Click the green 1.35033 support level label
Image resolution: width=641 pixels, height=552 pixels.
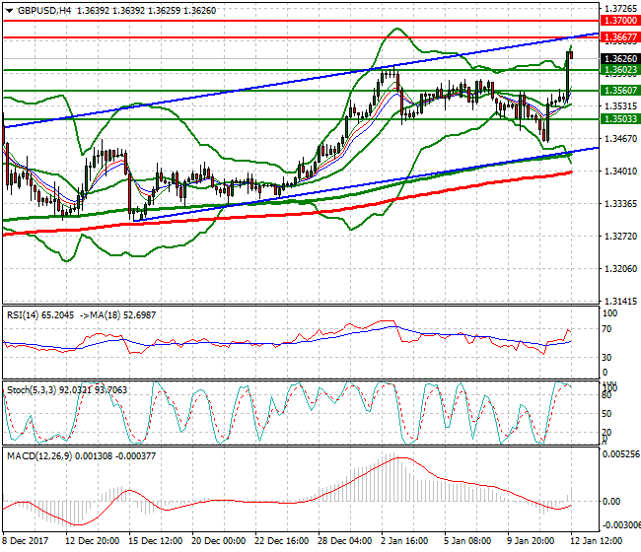[620, 119]
